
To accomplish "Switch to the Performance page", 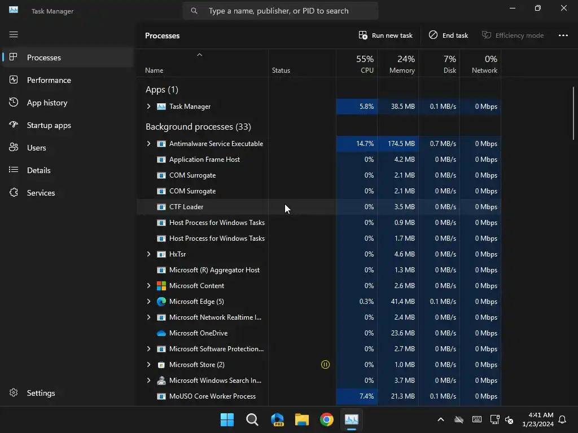I will point(68,80).
